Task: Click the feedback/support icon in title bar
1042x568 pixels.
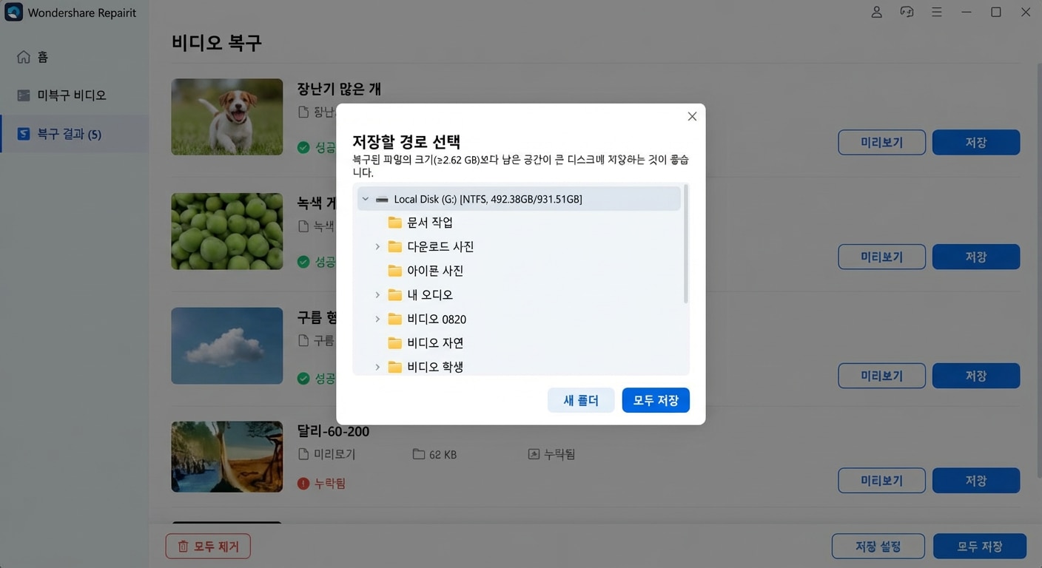Action: (x=907, y=12)
